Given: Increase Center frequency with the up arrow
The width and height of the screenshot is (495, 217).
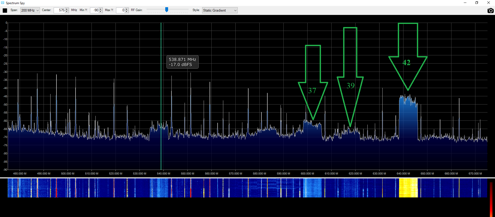Looking at the screenshot, I should coord(67,9).
